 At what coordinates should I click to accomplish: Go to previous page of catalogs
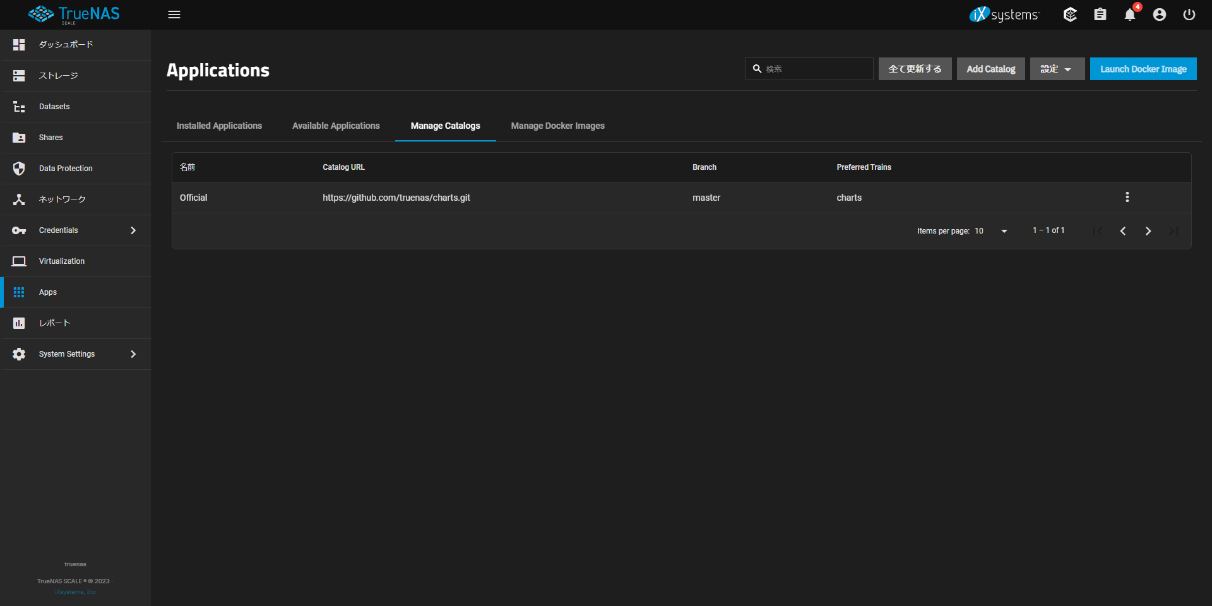[x=1122, y=231]
